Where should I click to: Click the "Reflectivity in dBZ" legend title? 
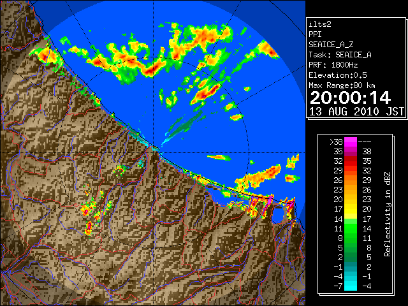(388, 214)
